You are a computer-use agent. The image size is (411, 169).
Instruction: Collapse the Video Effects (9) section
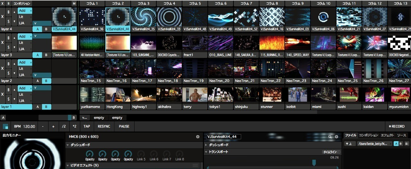tap(68, 165)
